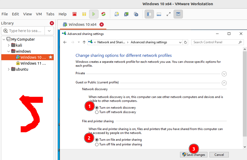Take a snapshot with the clock snapshot icon
Viewport: 247px width, 160px height.
117,14
